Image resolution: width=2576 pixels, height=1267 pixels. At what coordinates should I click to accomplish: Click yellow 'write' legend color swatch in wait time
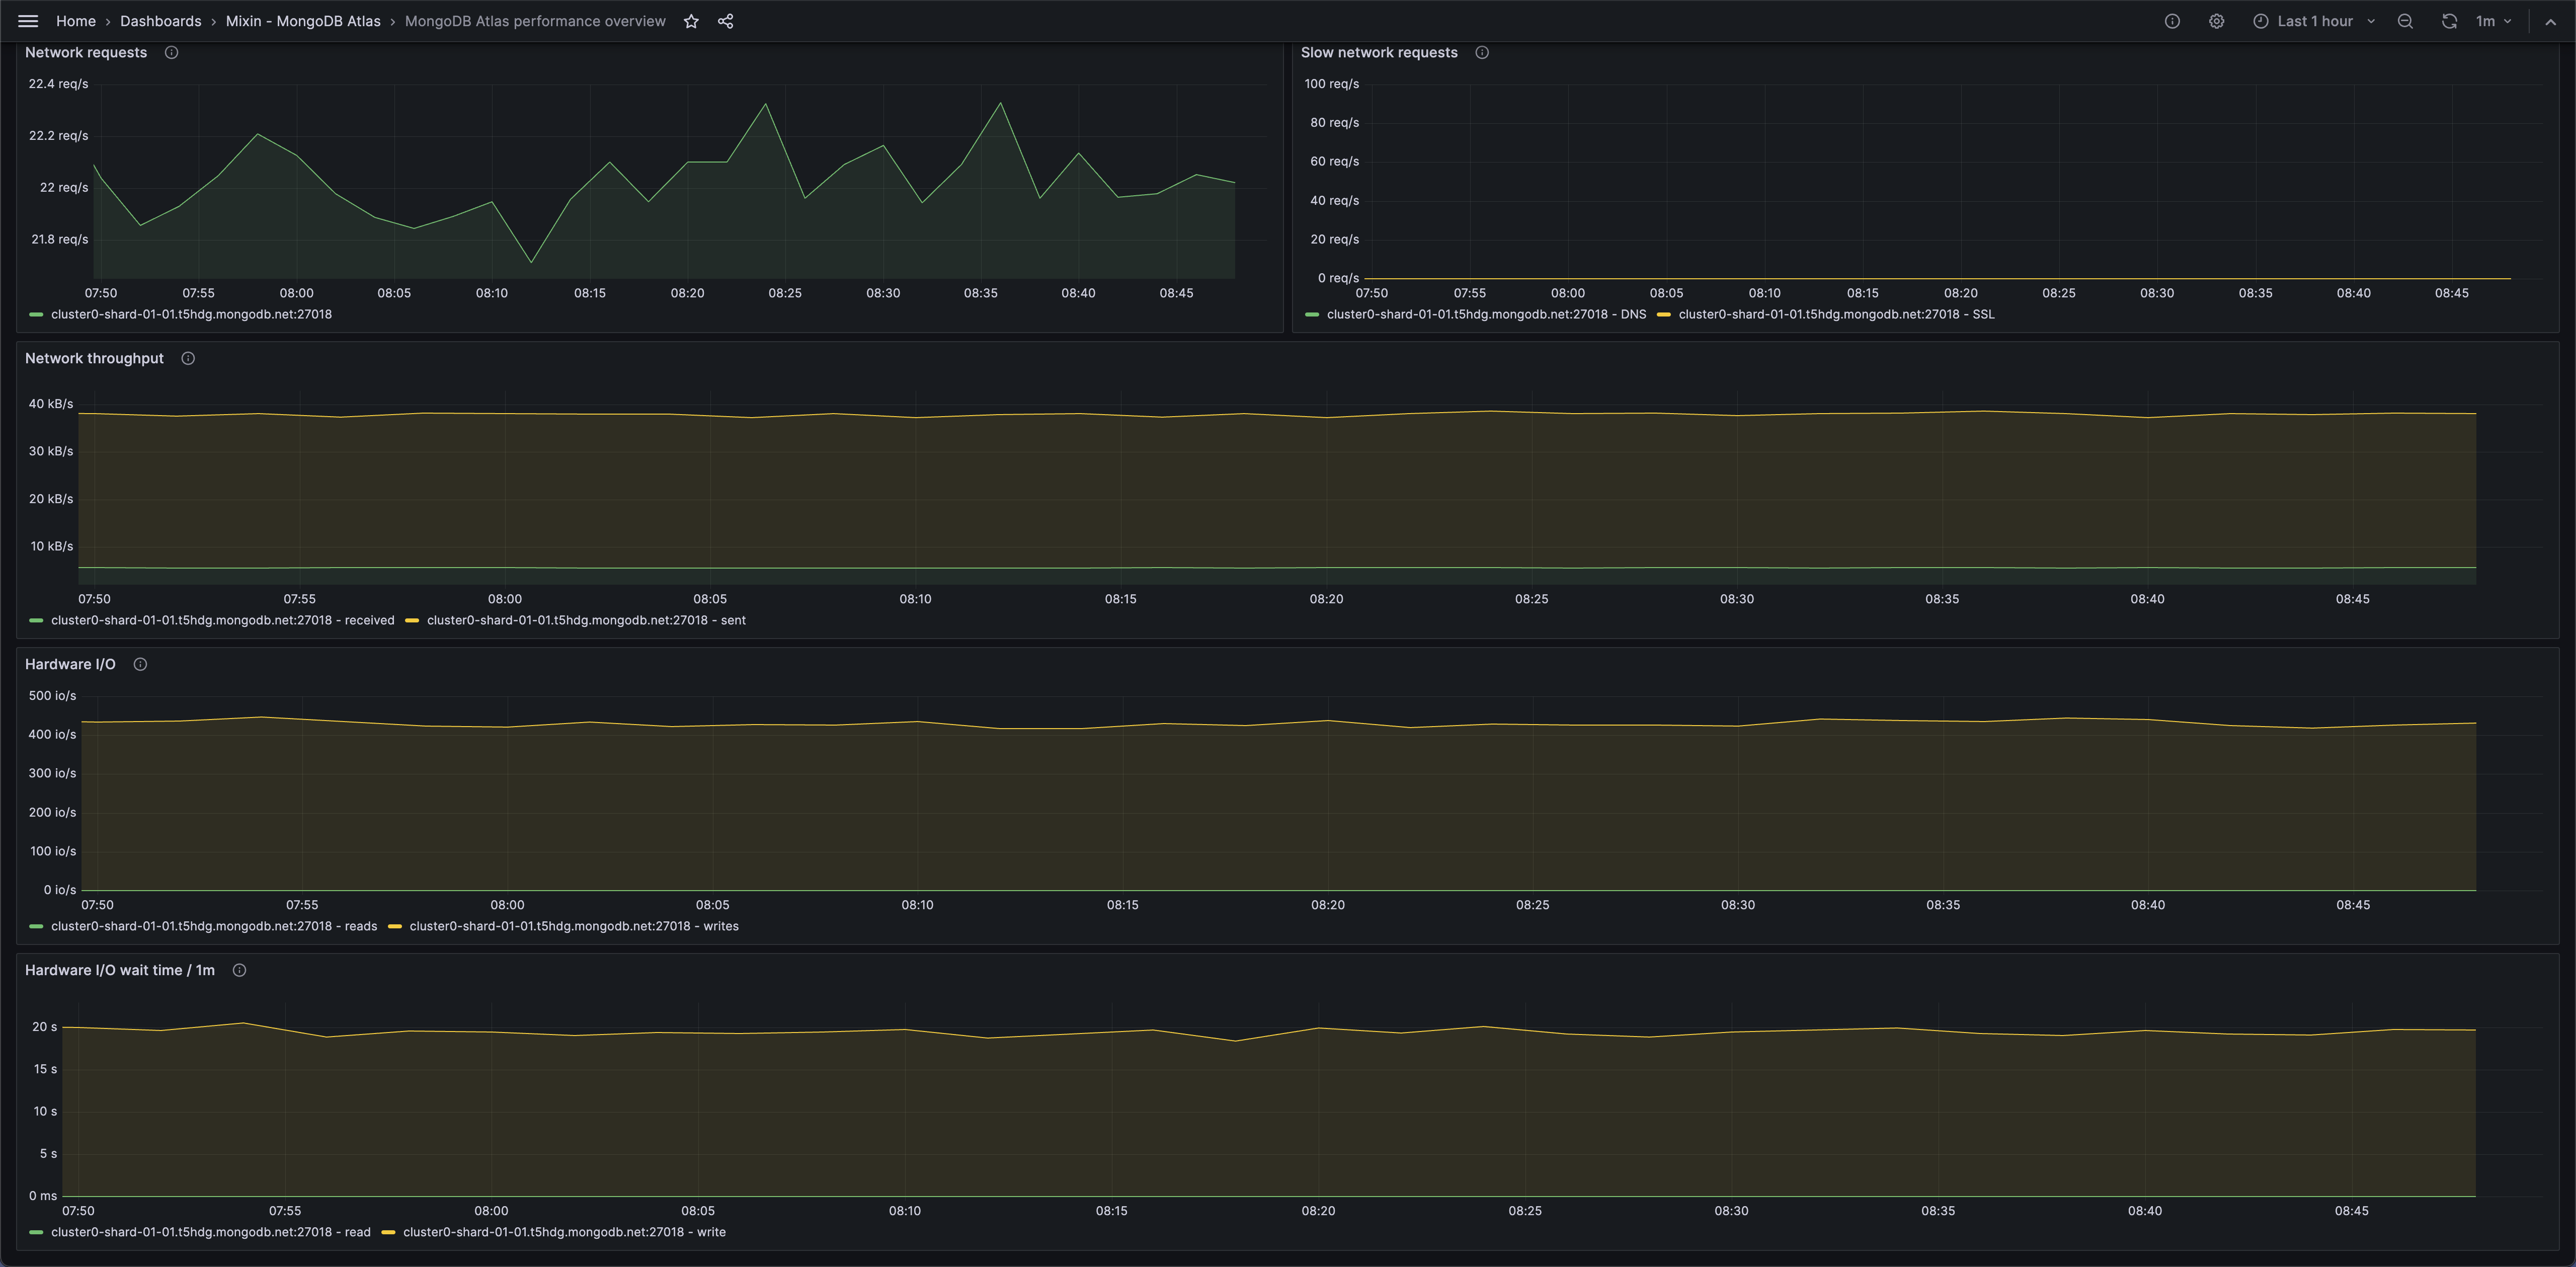pos(388,1232)
